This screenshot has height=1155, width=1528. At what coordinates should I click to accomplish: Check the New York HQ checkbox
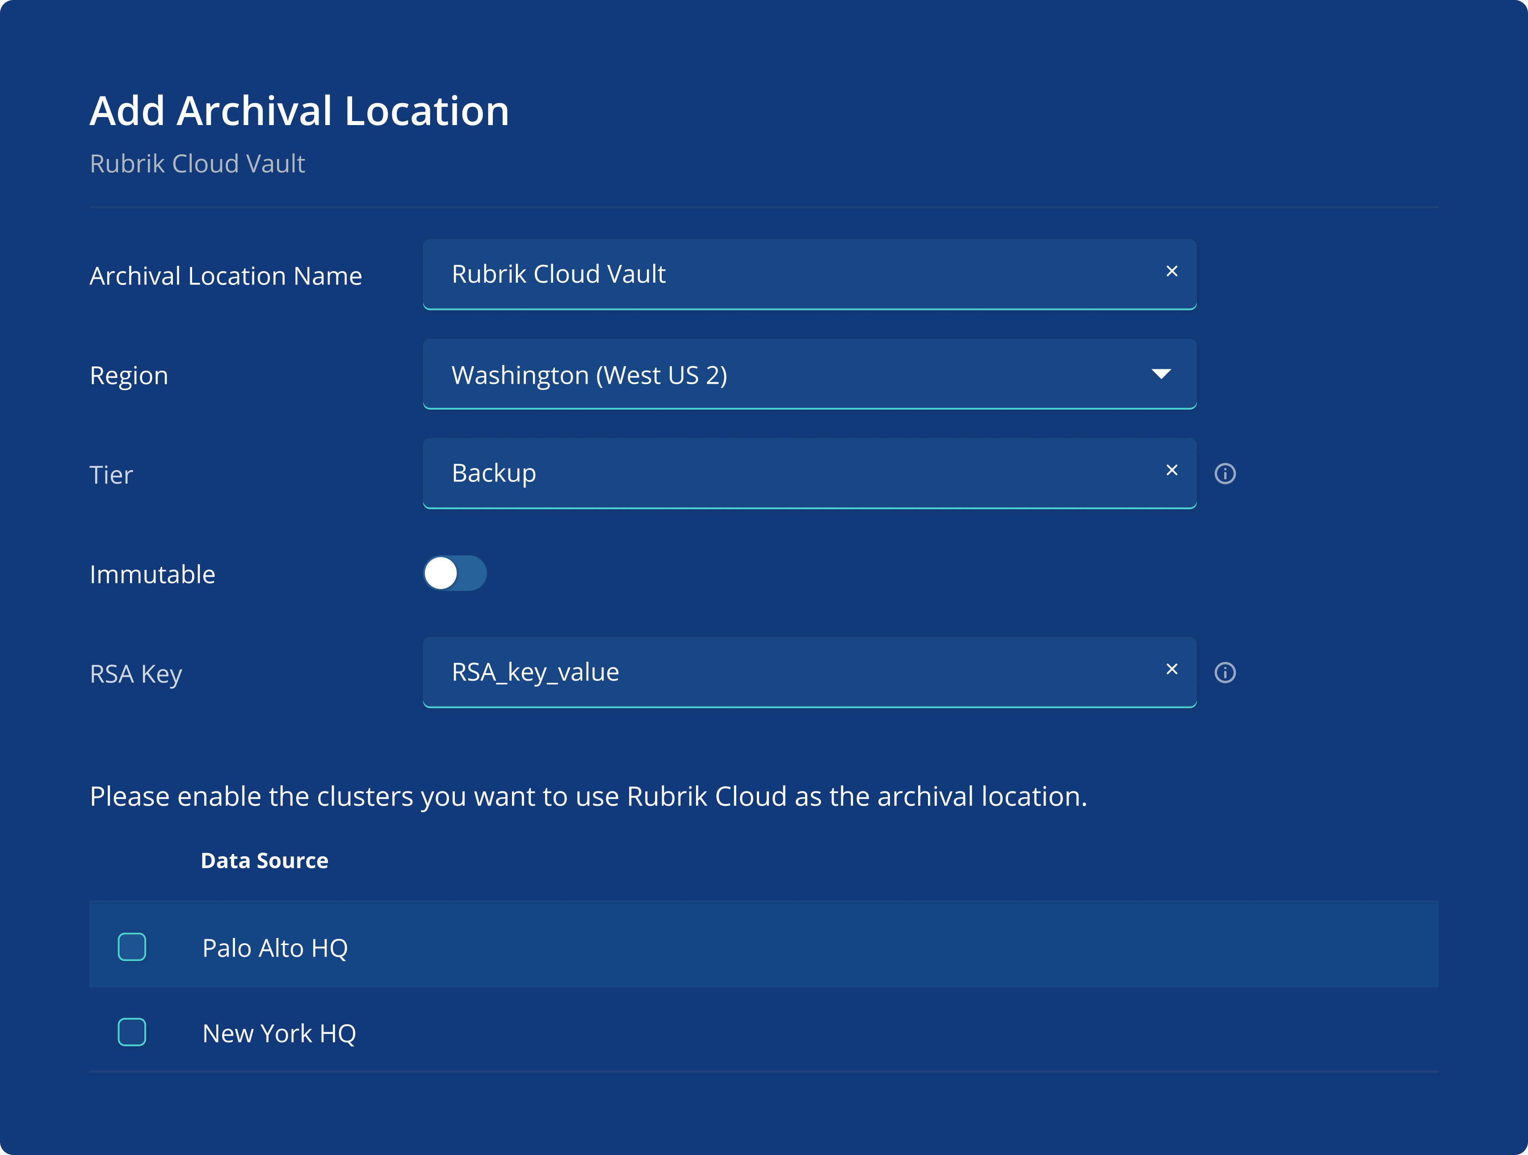pyautogui.click(x=132, y=1032)
